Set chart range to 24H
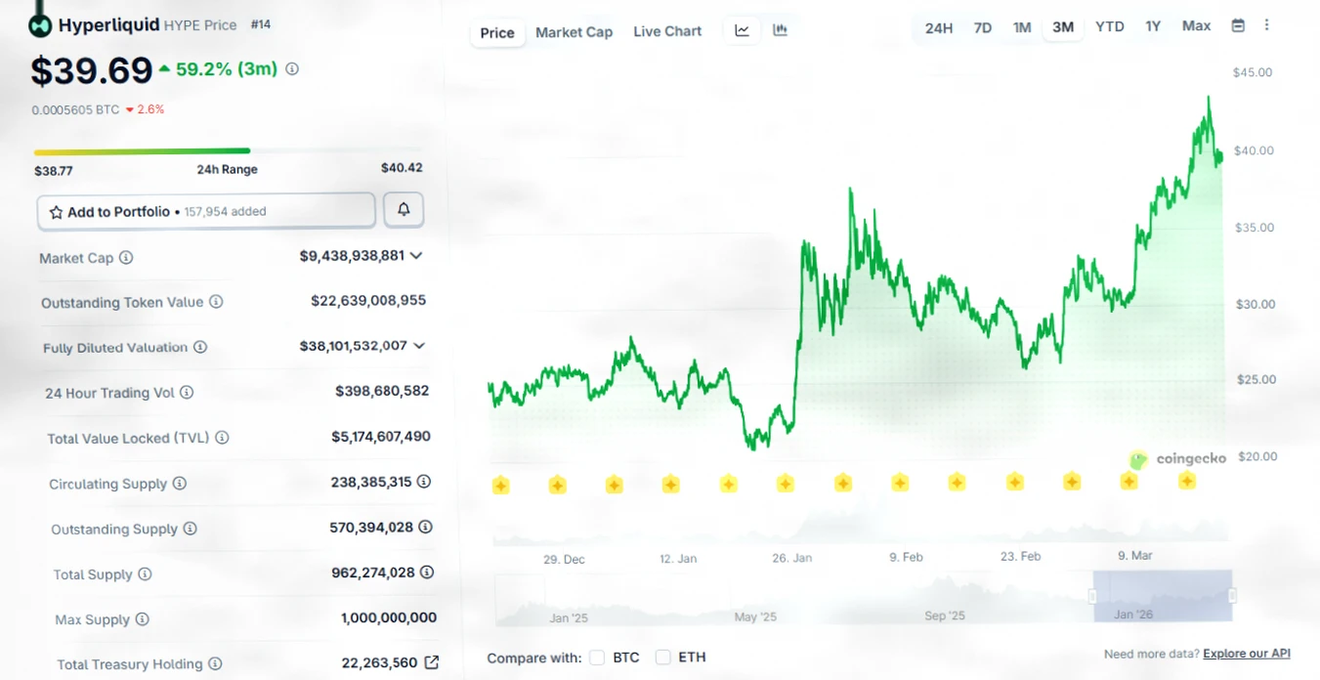Image resolution: width=1320 pixels, height=680 pixels. pyautogui.click(x=939, y=27)
